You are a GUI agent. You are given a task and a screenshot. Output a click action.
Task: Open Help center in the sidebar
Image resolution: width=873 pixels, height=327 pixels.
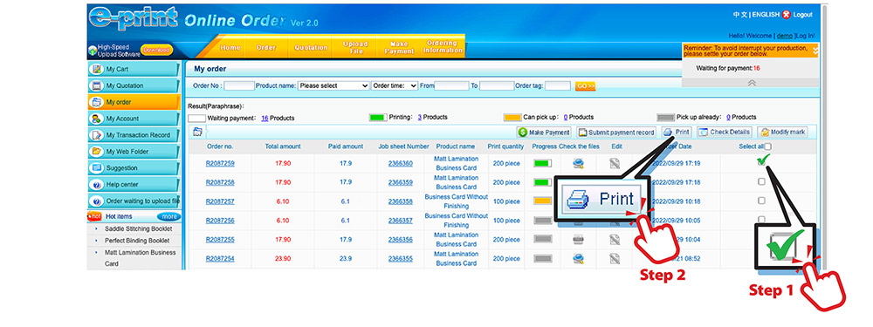pos(134,185)
